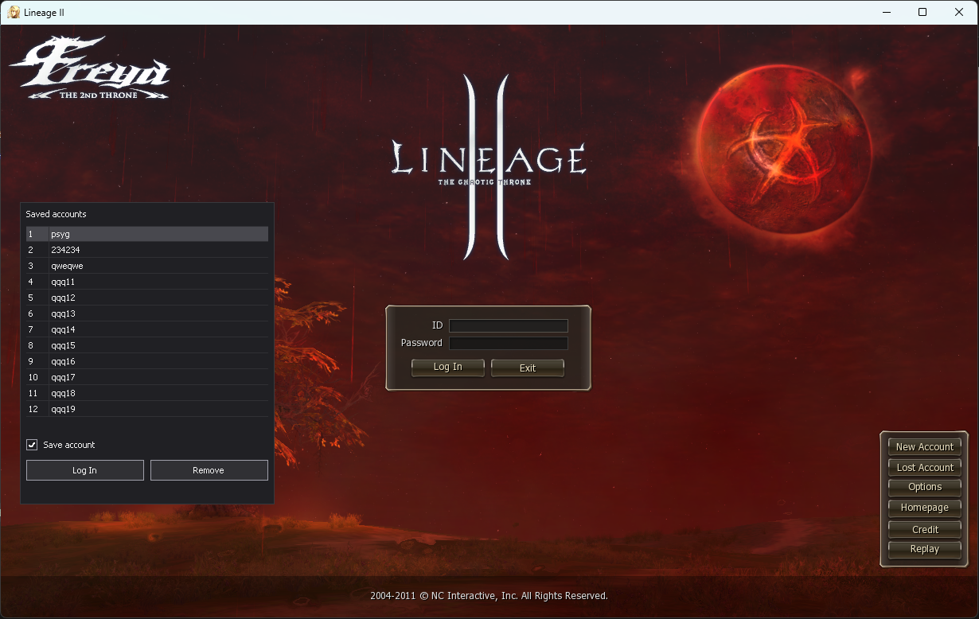Click Log In in the center login box

click(x=447, y=368)
